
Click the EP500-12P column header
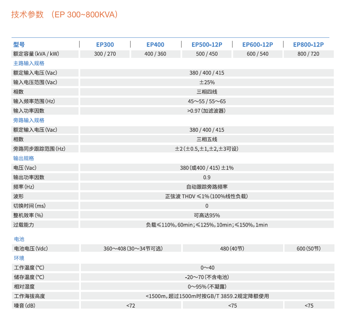click(x=207, y=45)
